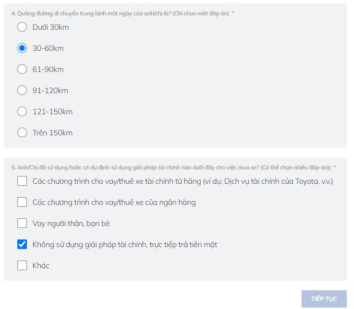Uncheck the "Không sử dụng giải pháp tài chính" checkbox
Screen dimensions: 354x309
coord(22,244)
